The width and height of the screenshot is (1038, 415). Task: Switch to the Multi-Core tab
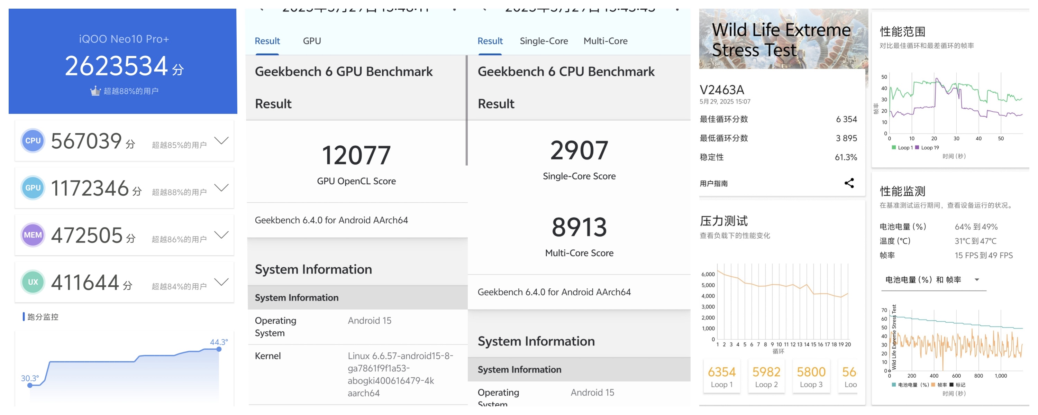click(x=605, y=41)
